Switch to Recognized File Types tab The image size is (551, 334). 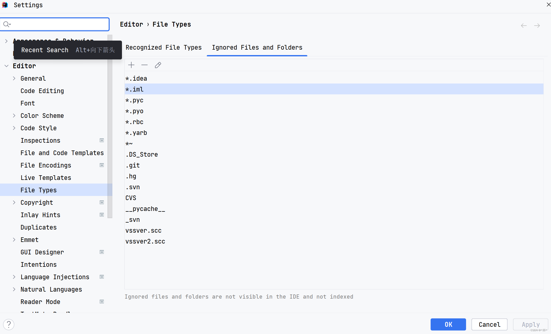pos(163,48)
